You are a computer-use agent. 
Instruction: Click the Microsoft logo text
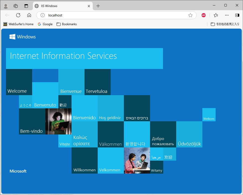(18, 171)
